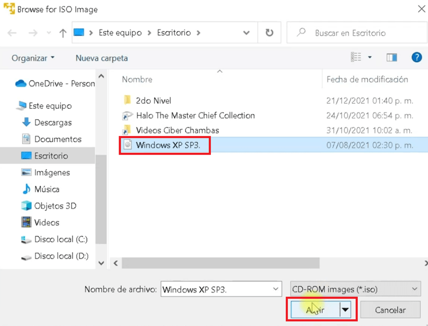Expand the chevron after Este equipo in path

[149, 33]
